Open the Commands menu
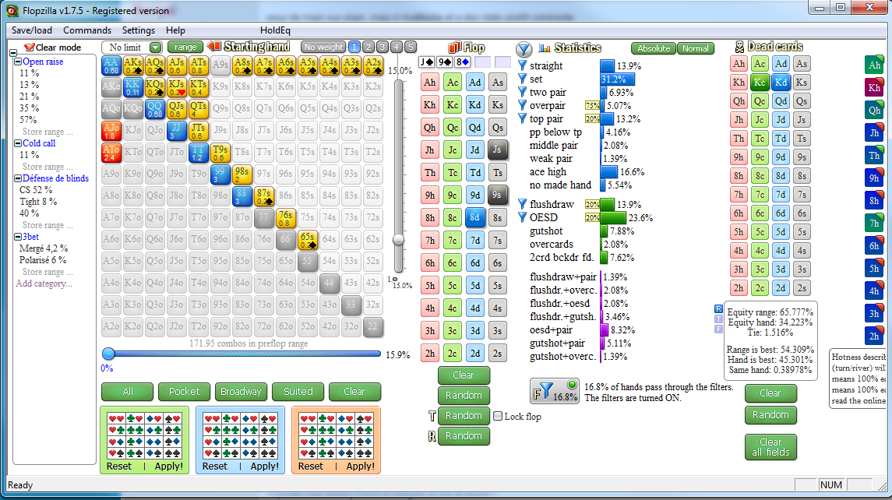The height and width of the screenshot is (500, 892). [x=87, y=30]
